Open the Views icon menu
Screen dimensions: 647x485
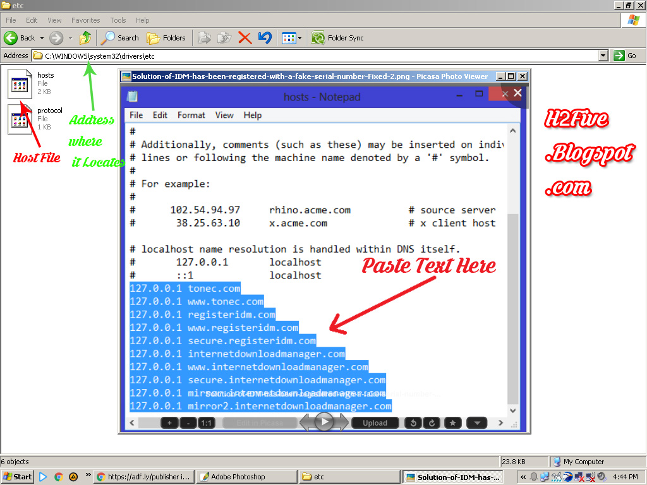click(288, 39)
